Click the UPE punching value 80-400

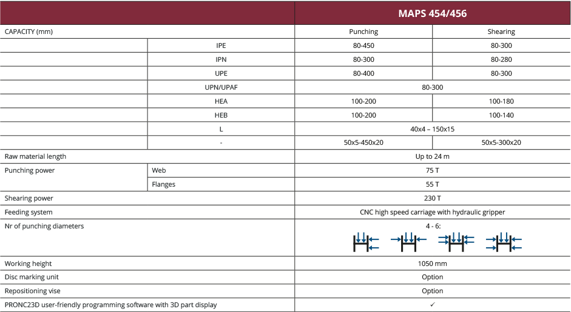pos(363,73)
